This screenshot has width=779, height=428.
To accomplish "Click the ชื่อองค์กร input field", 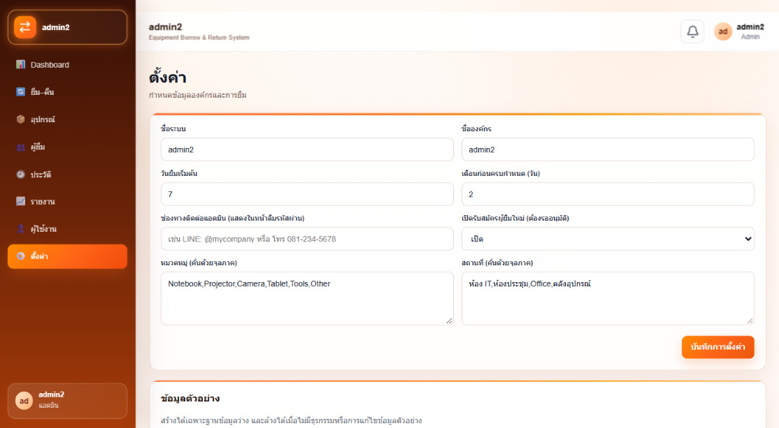I will click(608, 150).
